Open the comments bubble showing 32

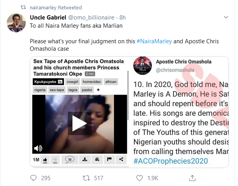pos(69,159)
